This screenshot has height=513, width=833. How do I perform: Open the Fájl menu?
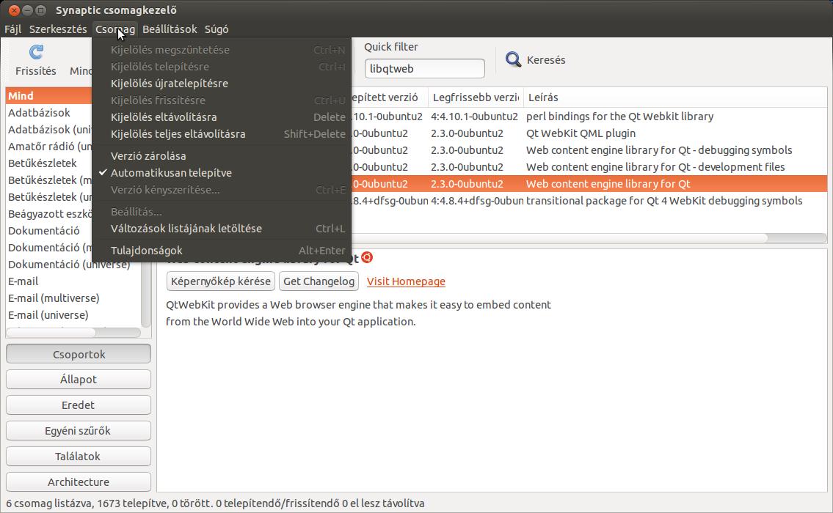pos(12,29)
